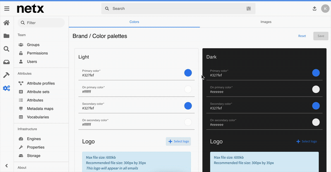
Task: Click the Reset link
Action: coord(302,36)
